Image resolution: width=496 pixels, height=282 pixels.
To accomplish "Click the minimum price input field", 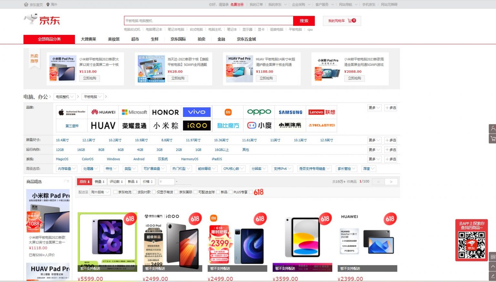I will (x=166, y=182).
